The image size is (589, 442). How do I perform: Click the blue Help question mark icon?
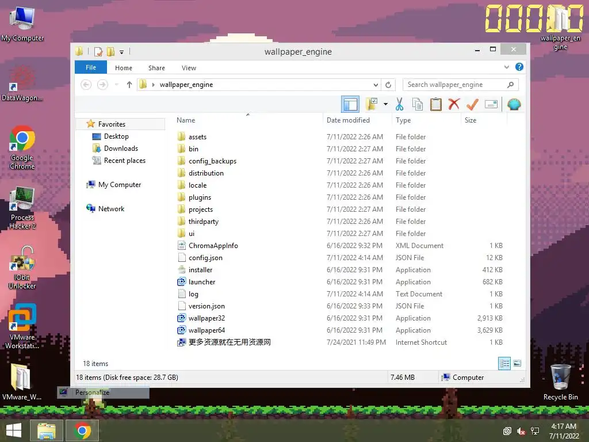click(519, 67)
